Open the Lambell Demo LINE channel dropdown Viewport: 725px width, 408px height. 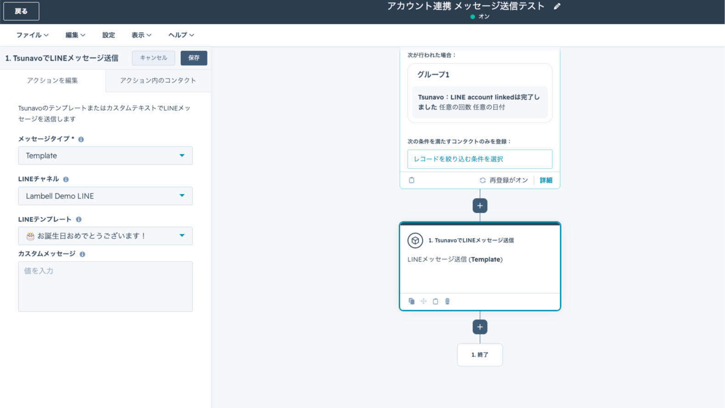click(105, 196)
